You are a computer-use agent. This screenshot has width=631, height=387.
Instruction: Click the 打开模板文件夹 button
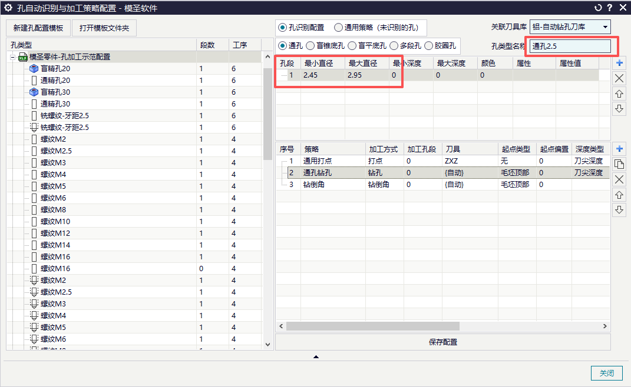104,28
